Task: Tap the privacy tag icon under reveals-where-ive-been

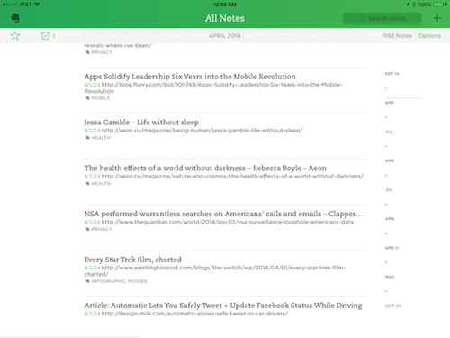Action: tap(87, 52)
